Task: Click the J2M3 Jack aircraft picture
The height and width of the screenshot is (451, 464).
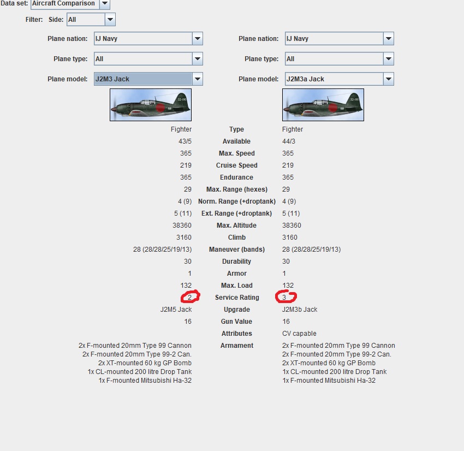Action: tap(151, 105)
